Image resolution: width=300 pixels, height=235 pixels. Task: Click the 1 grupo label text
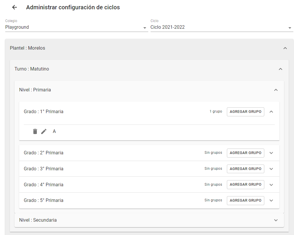pos(216,111)
